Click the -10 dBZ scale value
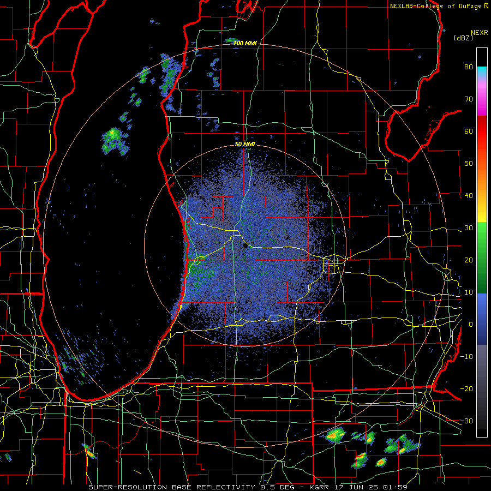Screen dimensions: 491x491 pos(466,356)
